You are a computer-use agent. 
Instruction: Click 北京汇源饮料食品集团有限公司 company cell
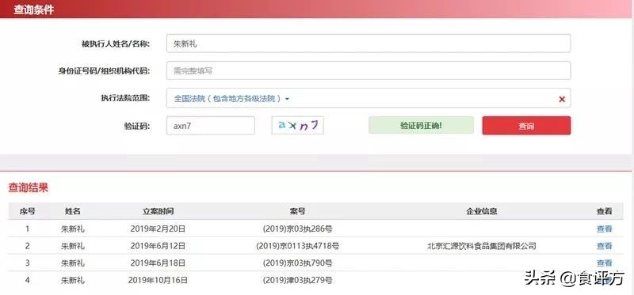482,246
